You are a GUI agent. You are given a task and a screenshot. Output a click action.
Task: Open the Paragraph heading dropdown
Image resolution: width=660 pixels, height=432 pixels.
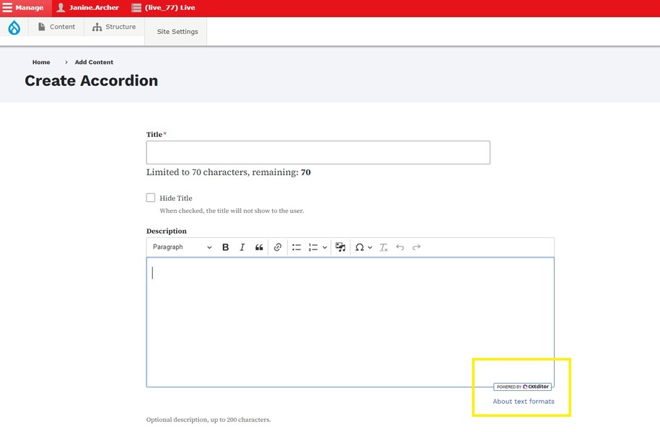(182, 247)
